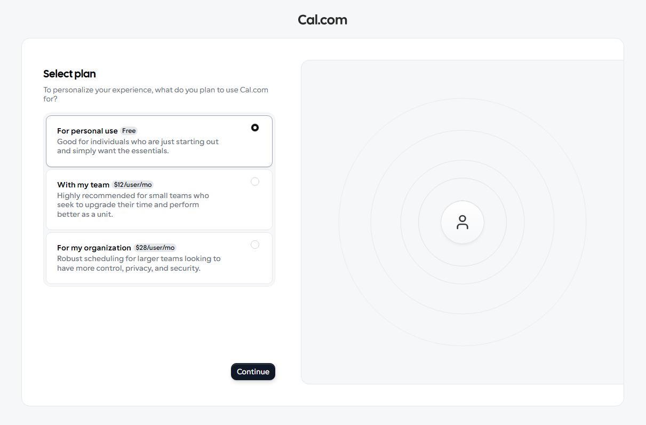Select the 'With my team' plan card
The image size is (646, 425).
pyautogui.click(x=159, y=200)
